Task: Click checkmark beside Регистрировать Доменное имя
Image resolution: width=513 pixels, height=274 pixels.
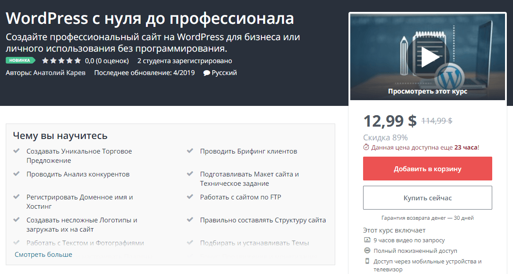Action: [x=16, y=197]
